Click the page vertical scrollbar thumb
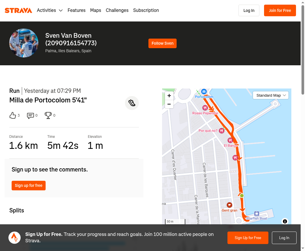 coord(303,50)
